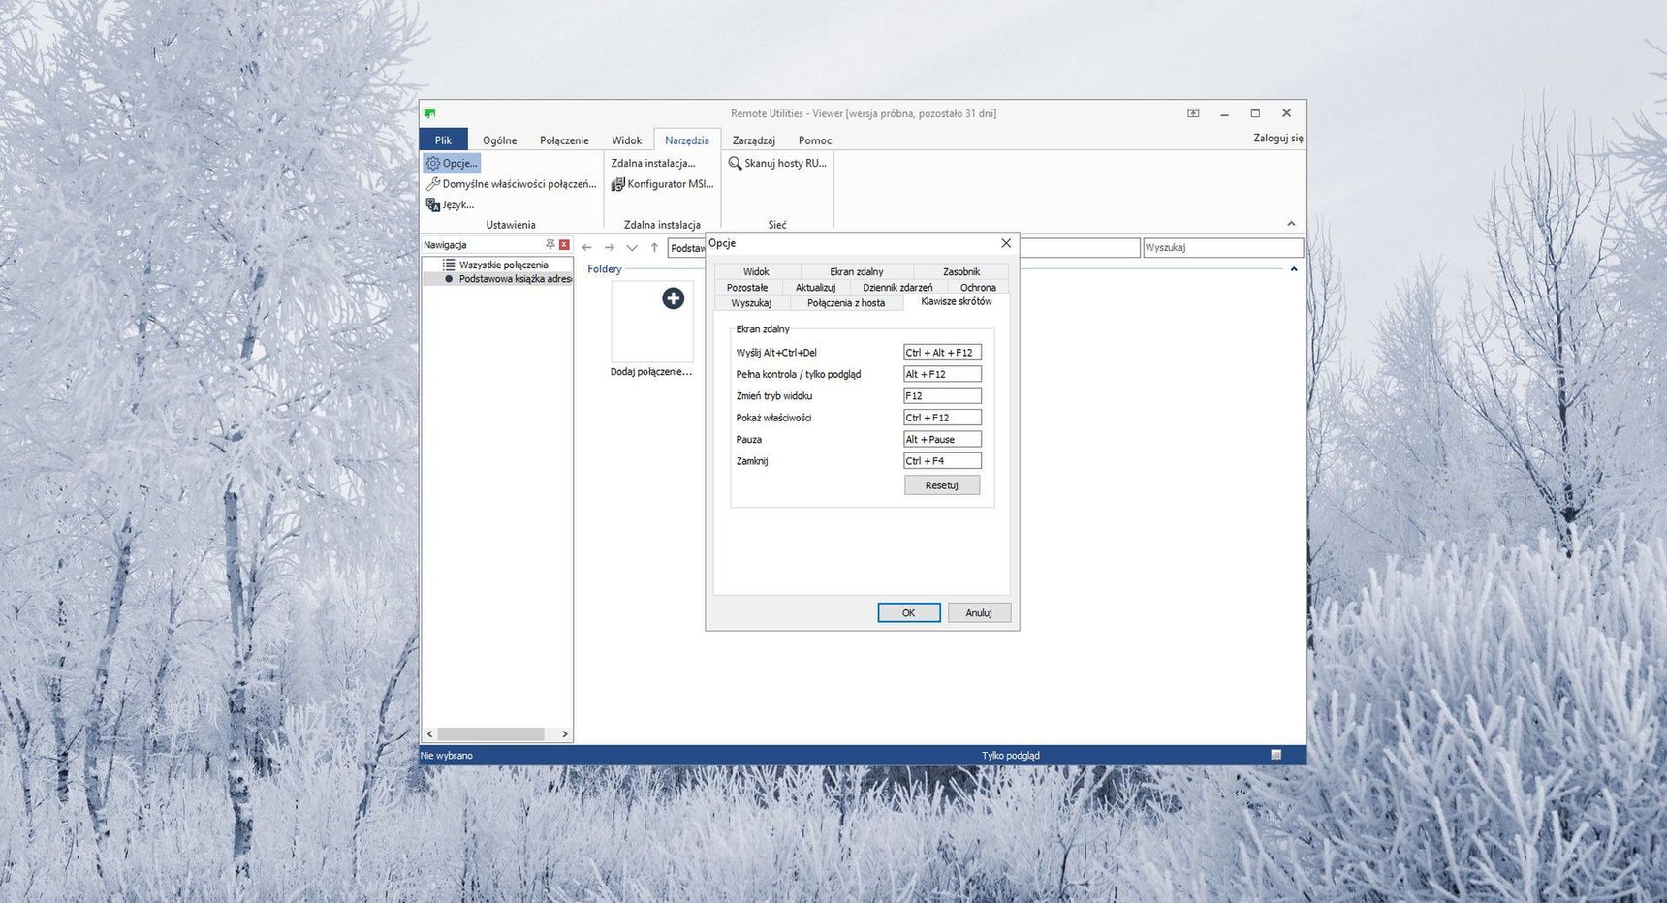Start Skanuj hosty RU network scan
The width and height of the screenshot is (1667, 903).
coord(778,163)
